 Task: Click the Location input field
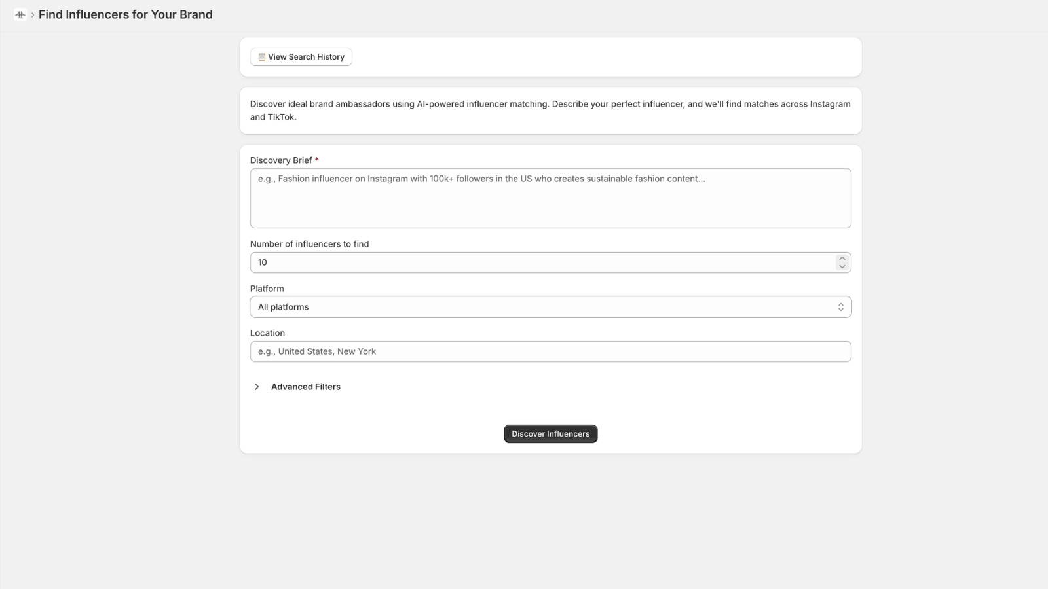550,351
